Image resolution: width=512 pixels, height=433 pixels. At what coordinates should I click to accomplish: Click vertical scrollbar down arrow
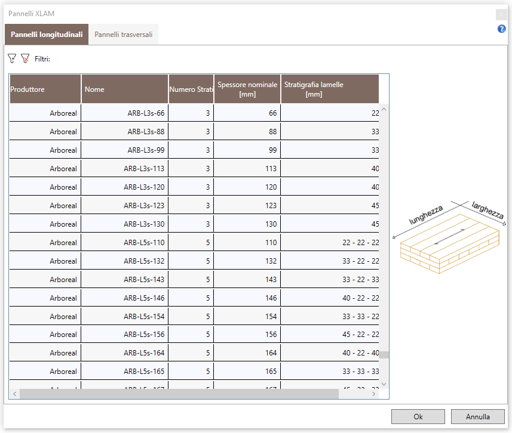point(384,384)
